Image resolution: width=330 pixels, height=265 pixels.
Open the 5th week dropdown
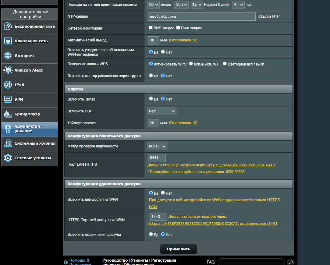click(x=181, y=5)
